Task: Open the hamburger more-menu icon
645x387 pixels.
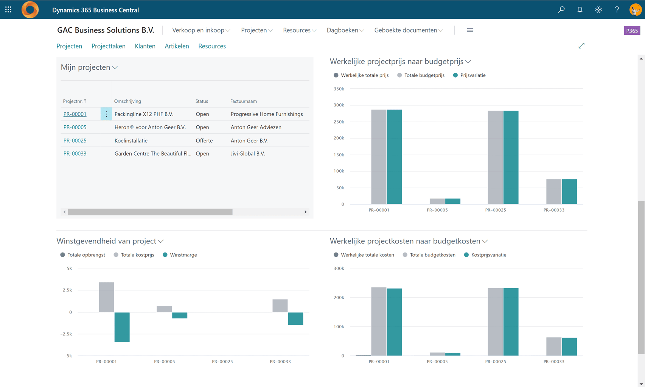Action: [470, 30]
